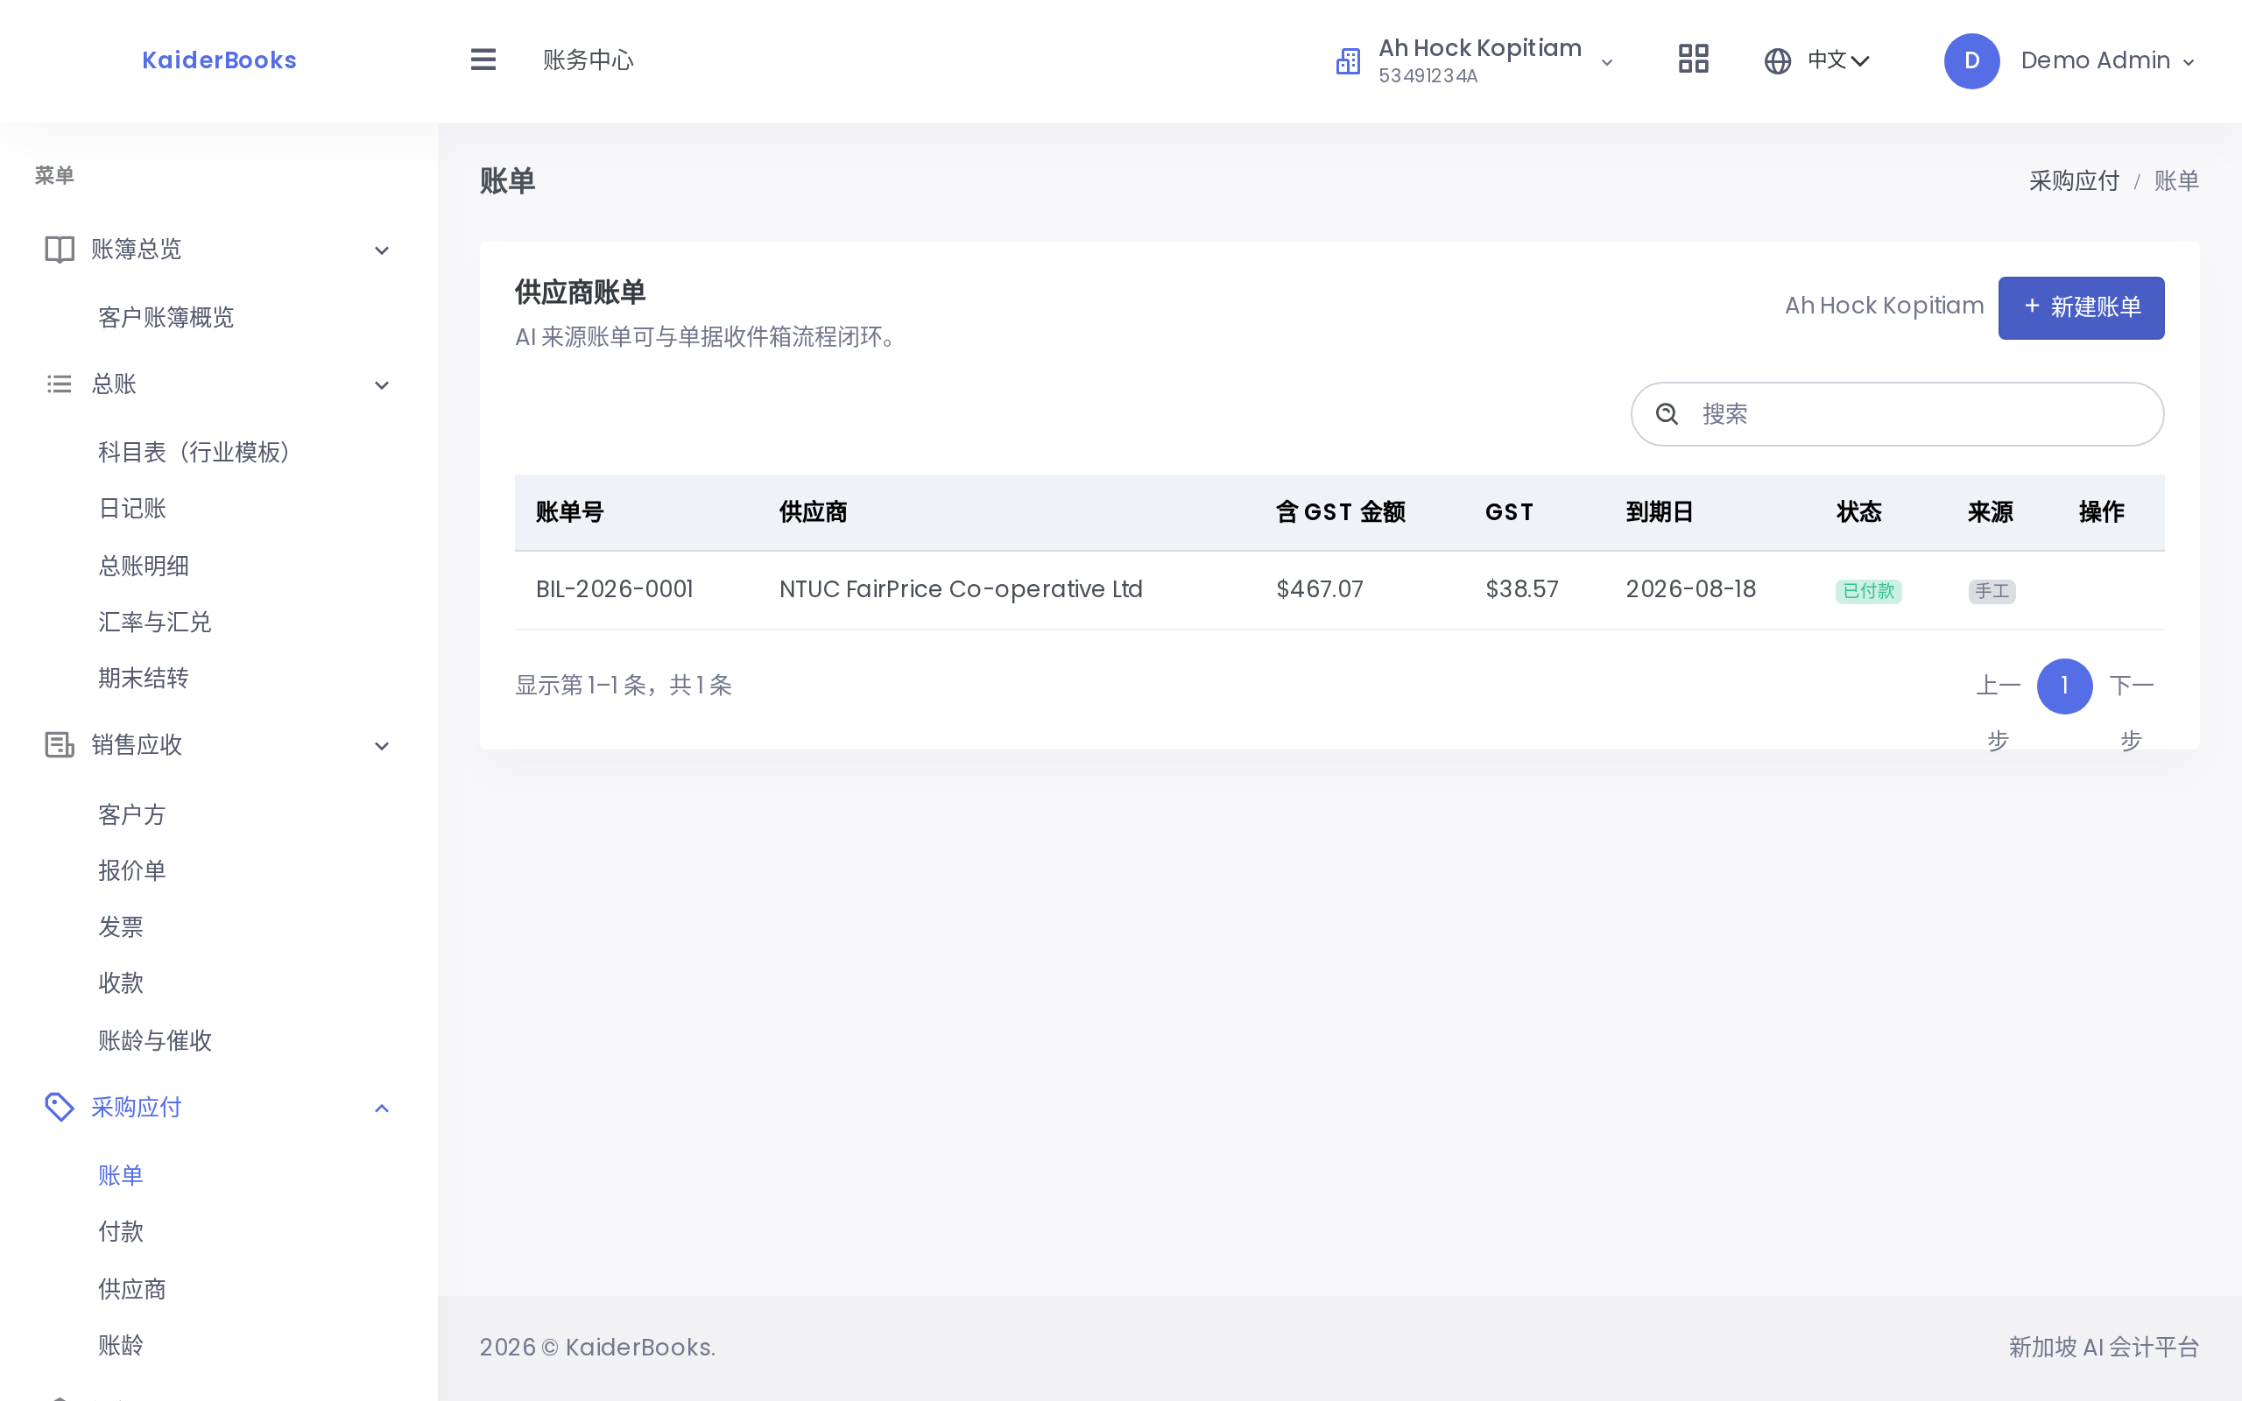The height and width of the screenshot is (1401, 2242).
Task: Open 发票 menu item
Action: pyautogui.click(x=121, y=926)
